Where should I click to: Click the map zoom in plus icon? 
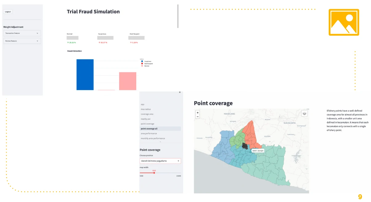[198, 113]
